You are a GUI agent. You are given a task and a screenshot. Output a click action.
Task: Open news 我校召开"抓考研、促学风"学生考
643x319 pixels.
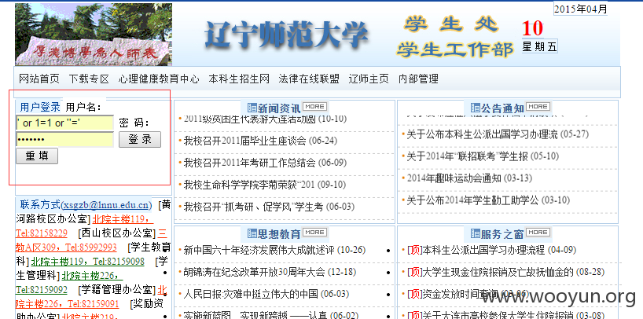coord(253,206)
